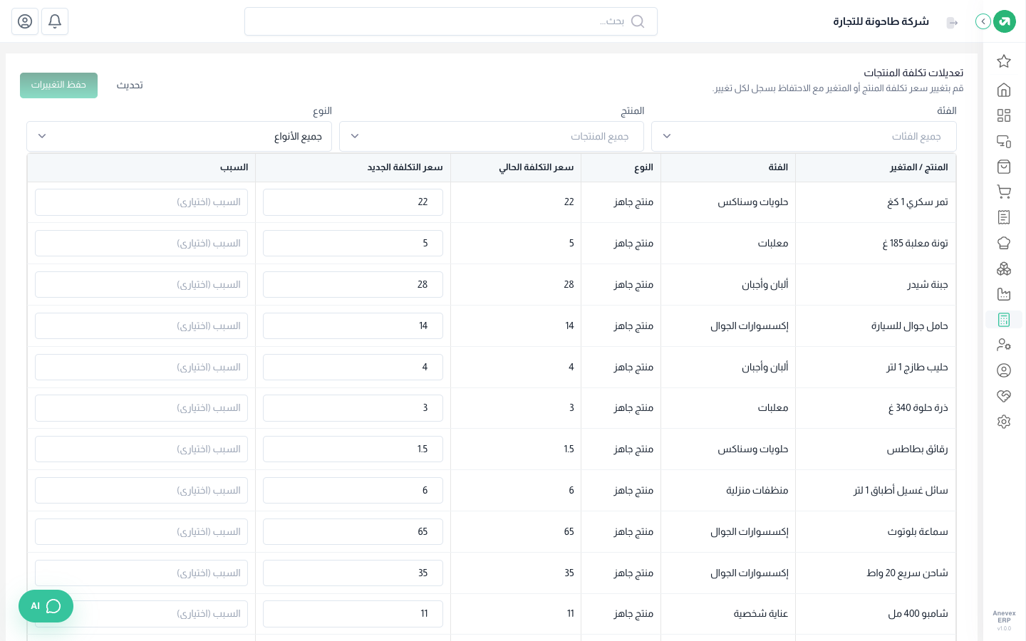Open the shopping bag icon in sidebar
1026x641 pixels.
(1004, 167)
